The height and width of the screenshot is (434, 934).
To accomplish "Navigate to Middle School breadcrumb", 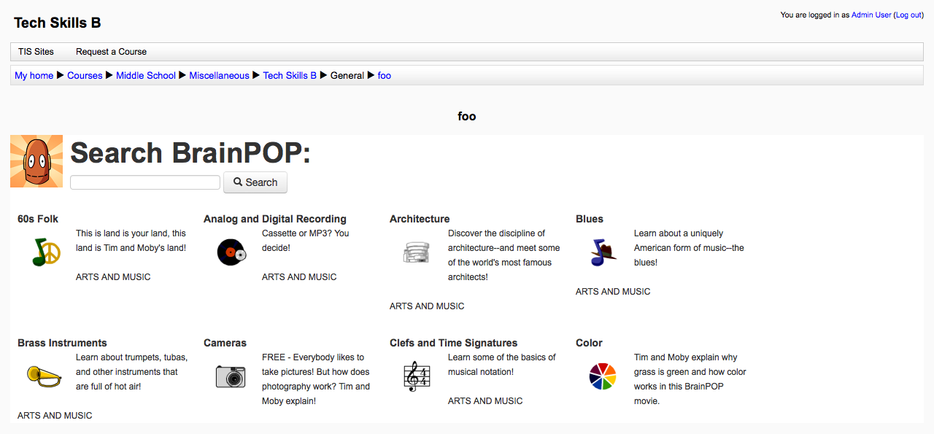I will click(146, 75).
